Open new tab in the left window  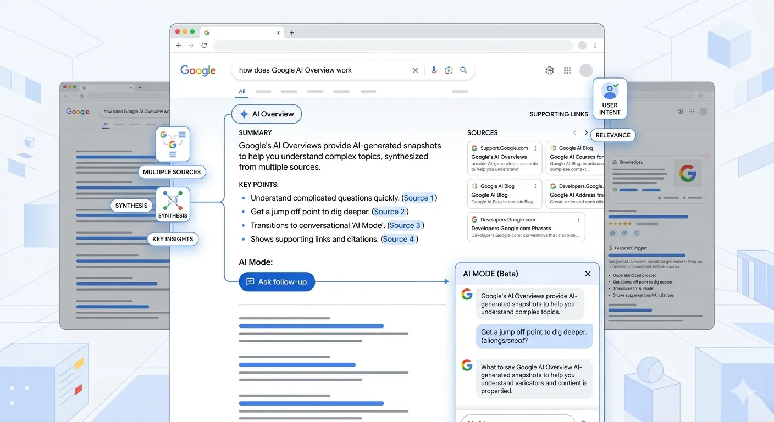[140, 87]
